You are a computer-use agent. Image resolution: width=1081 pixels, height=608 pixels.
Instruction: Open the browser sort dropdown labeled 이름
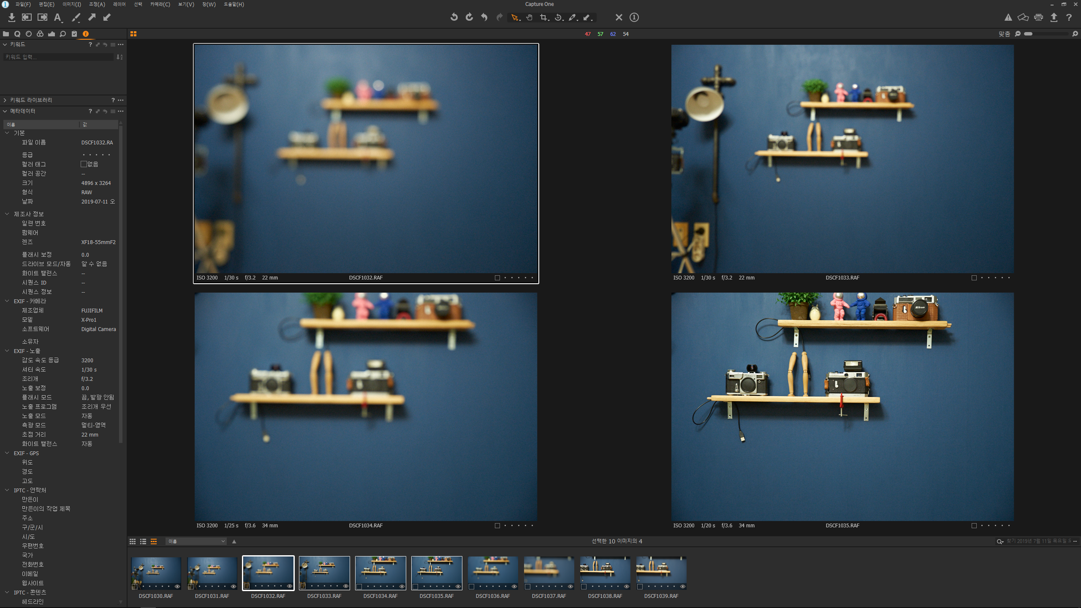196,541
